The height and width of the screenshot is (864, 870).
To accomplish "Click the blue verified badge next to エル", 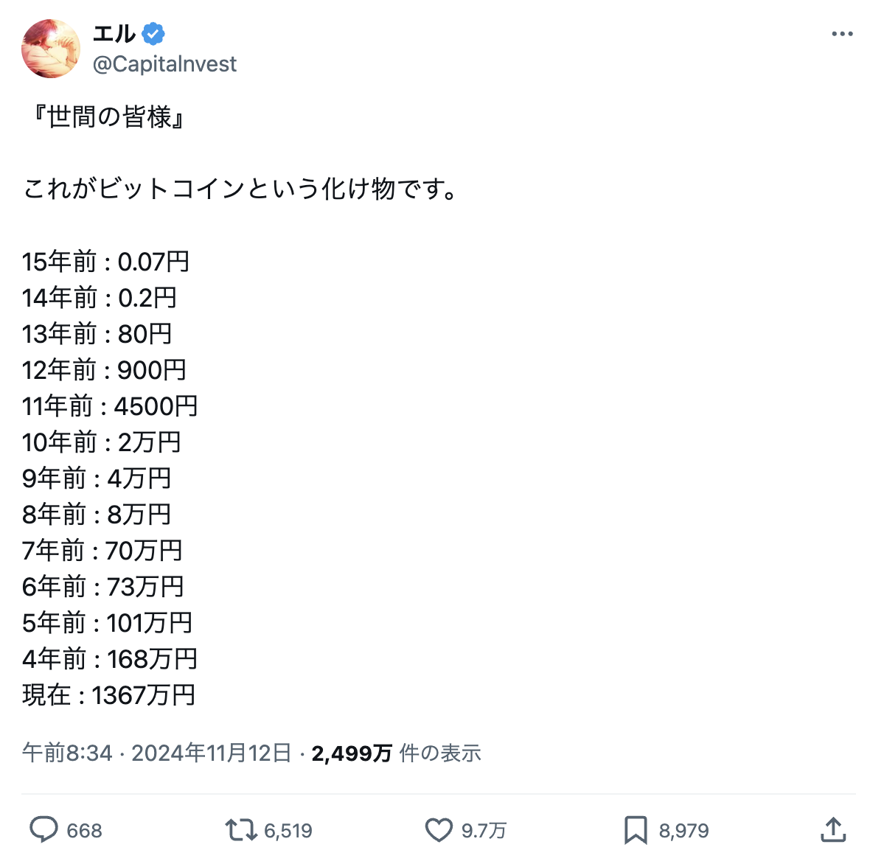I will click(152, 32).
